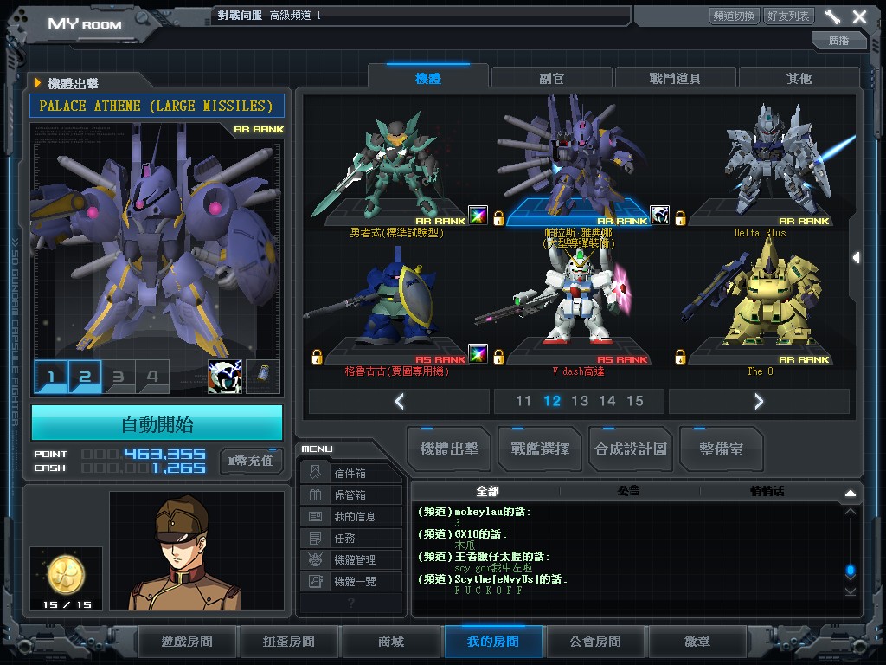Go to previous unit page arrow
886x665 pixels.
(x=400, y=402)
